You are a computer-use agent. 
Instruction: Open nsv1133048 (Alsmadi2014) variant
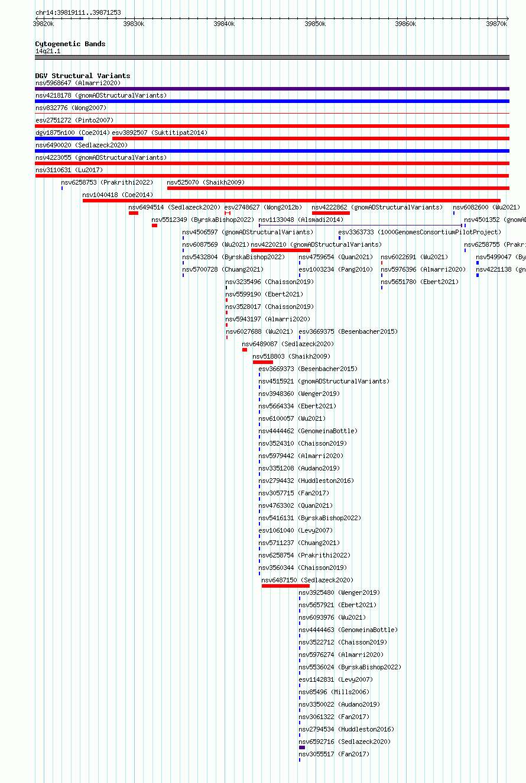click(x=301, y=220)
